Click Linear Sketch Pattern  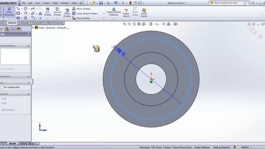pos(85,14)
